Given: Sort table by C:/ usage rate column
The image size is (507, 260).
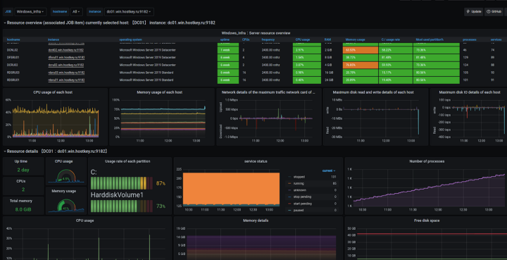Looking at the screenshot, I should 391,39.
